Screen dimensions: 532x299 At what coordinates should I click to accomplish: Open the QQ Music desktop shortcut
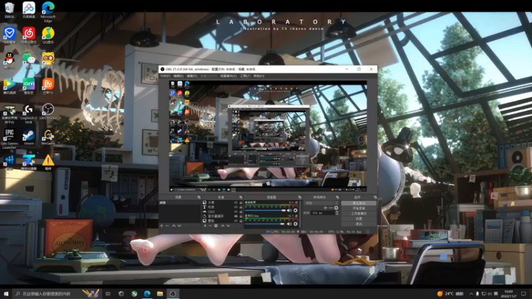tap(48, 36)
